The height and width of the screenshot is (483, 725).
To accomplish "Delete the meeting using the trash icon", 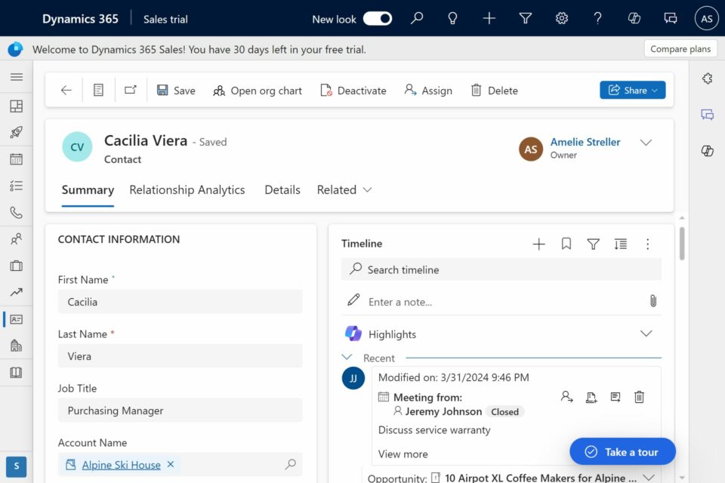I will coord(639,397).
